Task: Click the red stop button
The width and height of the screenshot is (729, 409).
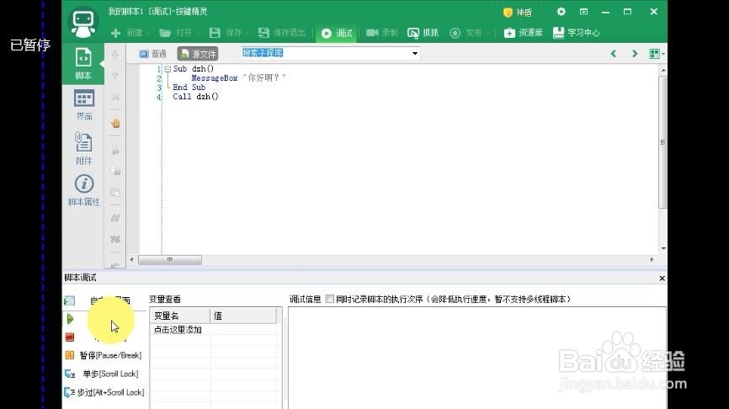Action: [70, 337]
